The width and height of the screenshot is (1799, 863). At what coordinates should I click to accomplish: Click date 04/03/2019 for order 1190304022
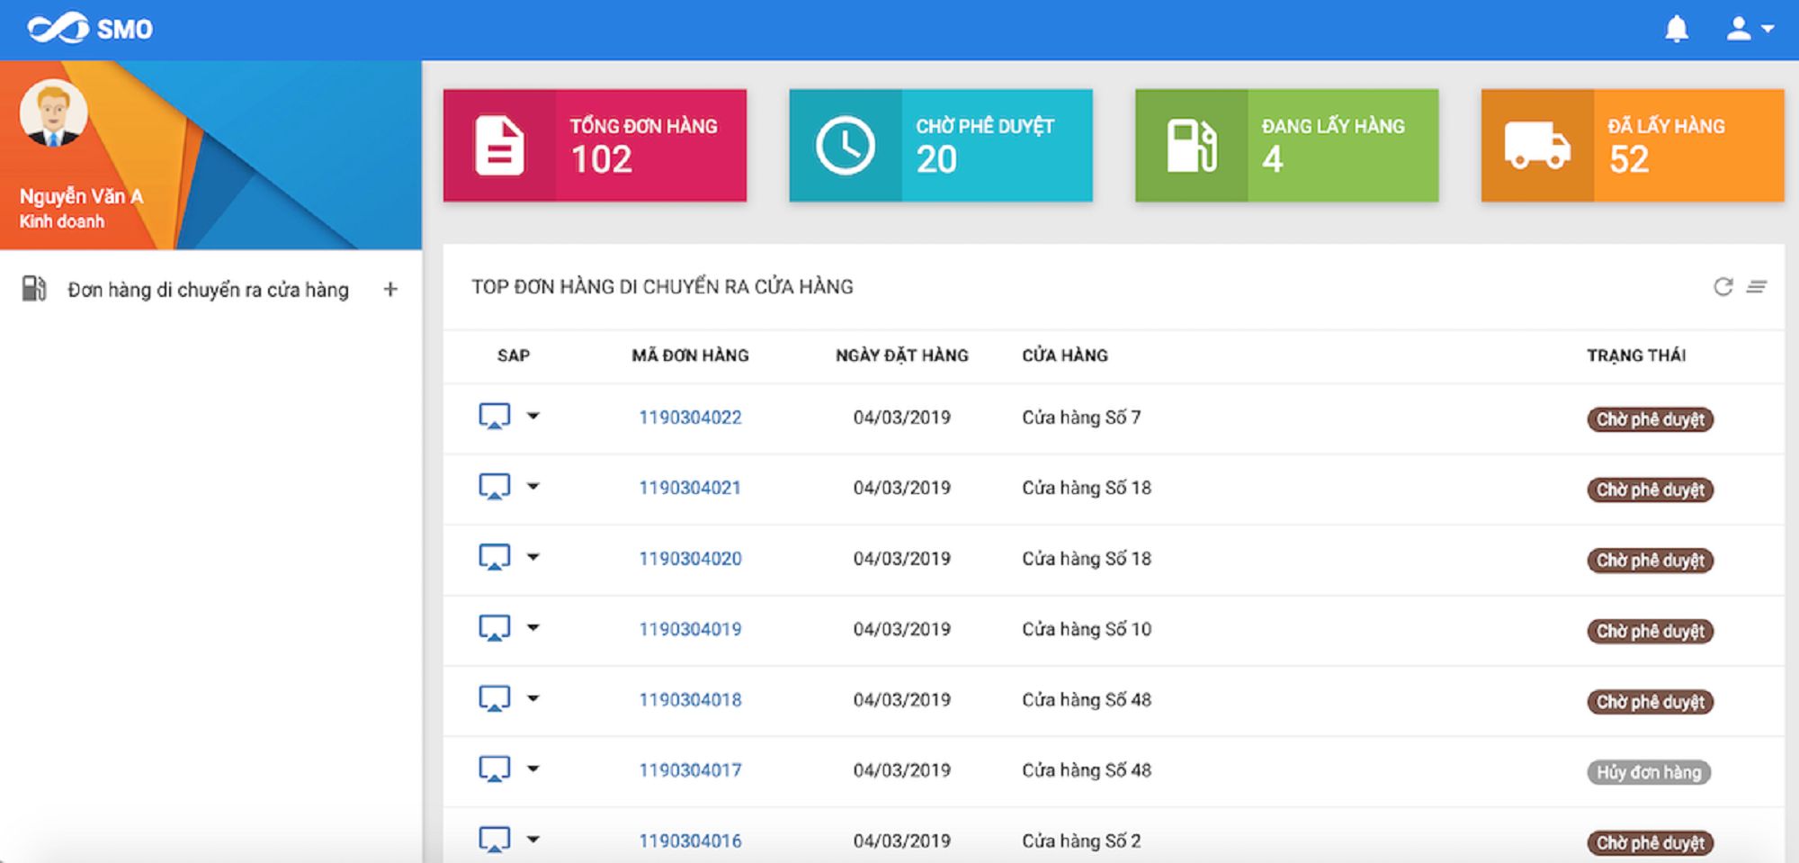click(902, 418)
